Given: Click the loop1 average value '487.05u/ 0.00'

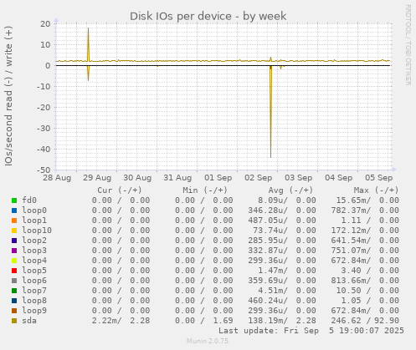Looking at the screenshot, I should click(x=282, y=221).
